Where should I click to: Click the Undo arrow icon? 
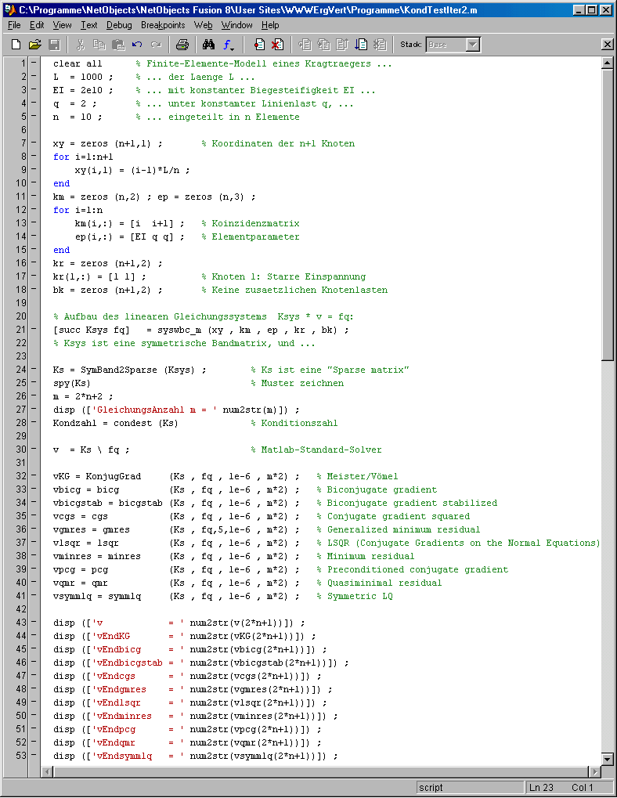coord(138,45)
